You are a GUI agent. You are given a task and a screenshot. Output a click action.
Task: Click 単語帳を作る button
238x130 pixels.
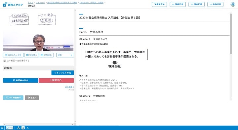20,80
